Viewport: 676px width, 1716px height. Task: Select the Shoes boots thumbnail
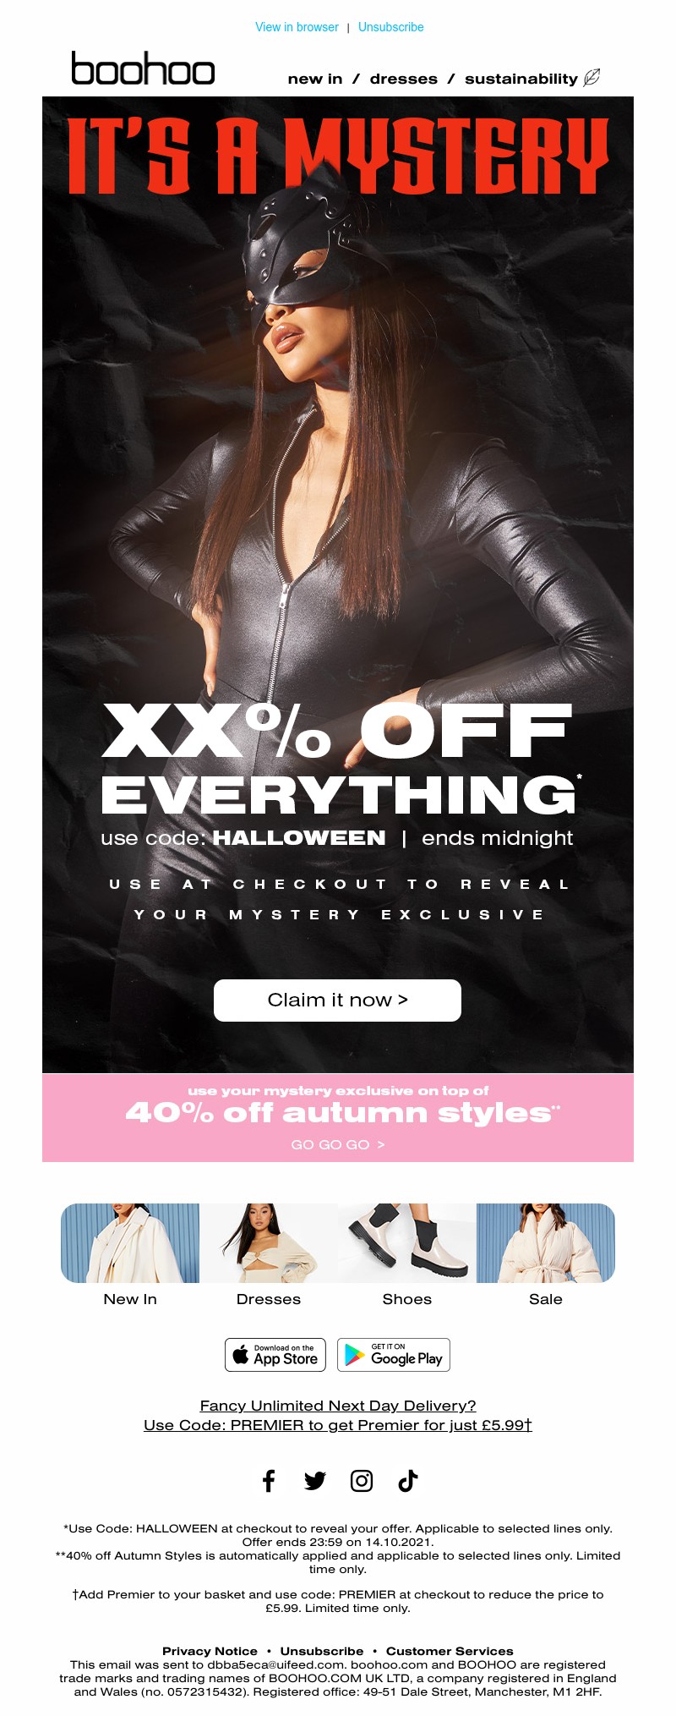407,1243
